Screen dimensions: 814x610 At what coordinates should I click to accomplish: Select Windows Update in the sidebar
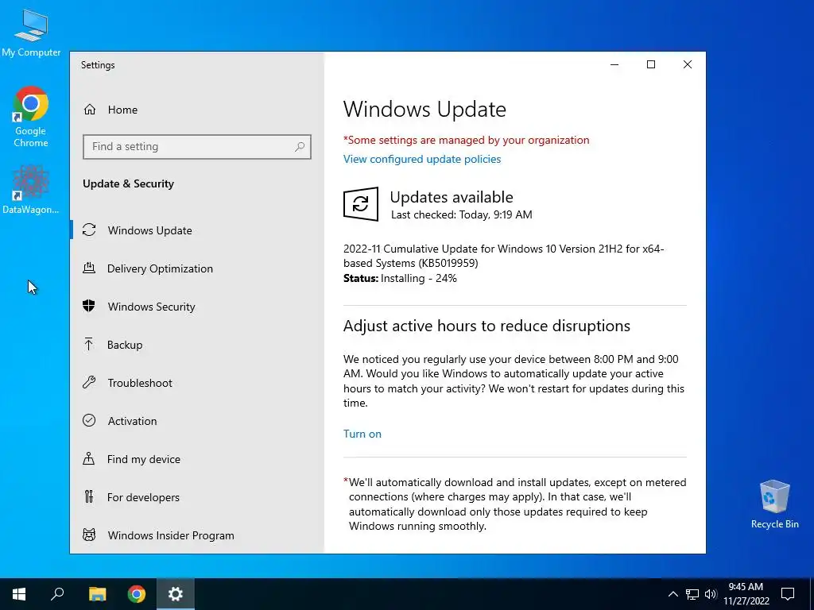(150, 230)
